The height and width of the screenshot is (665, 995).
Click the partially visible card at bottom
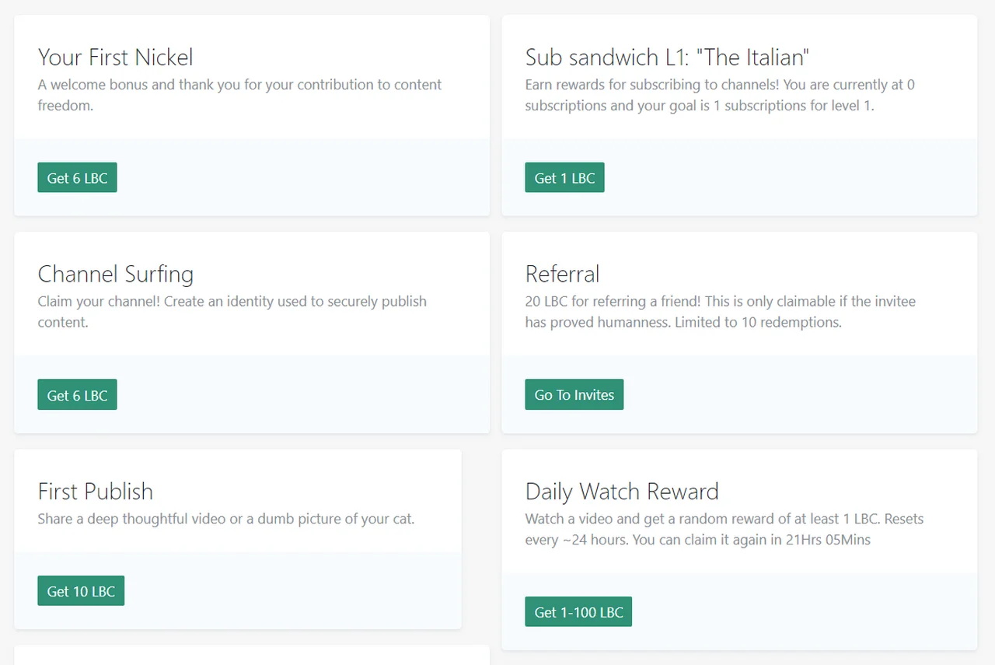(251, 655)
